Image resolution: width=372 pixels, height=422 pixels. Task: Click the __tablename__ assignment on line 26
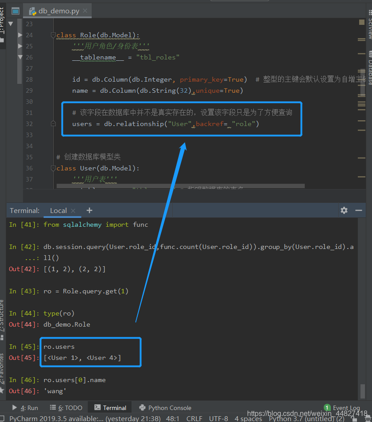click(126, 57)
